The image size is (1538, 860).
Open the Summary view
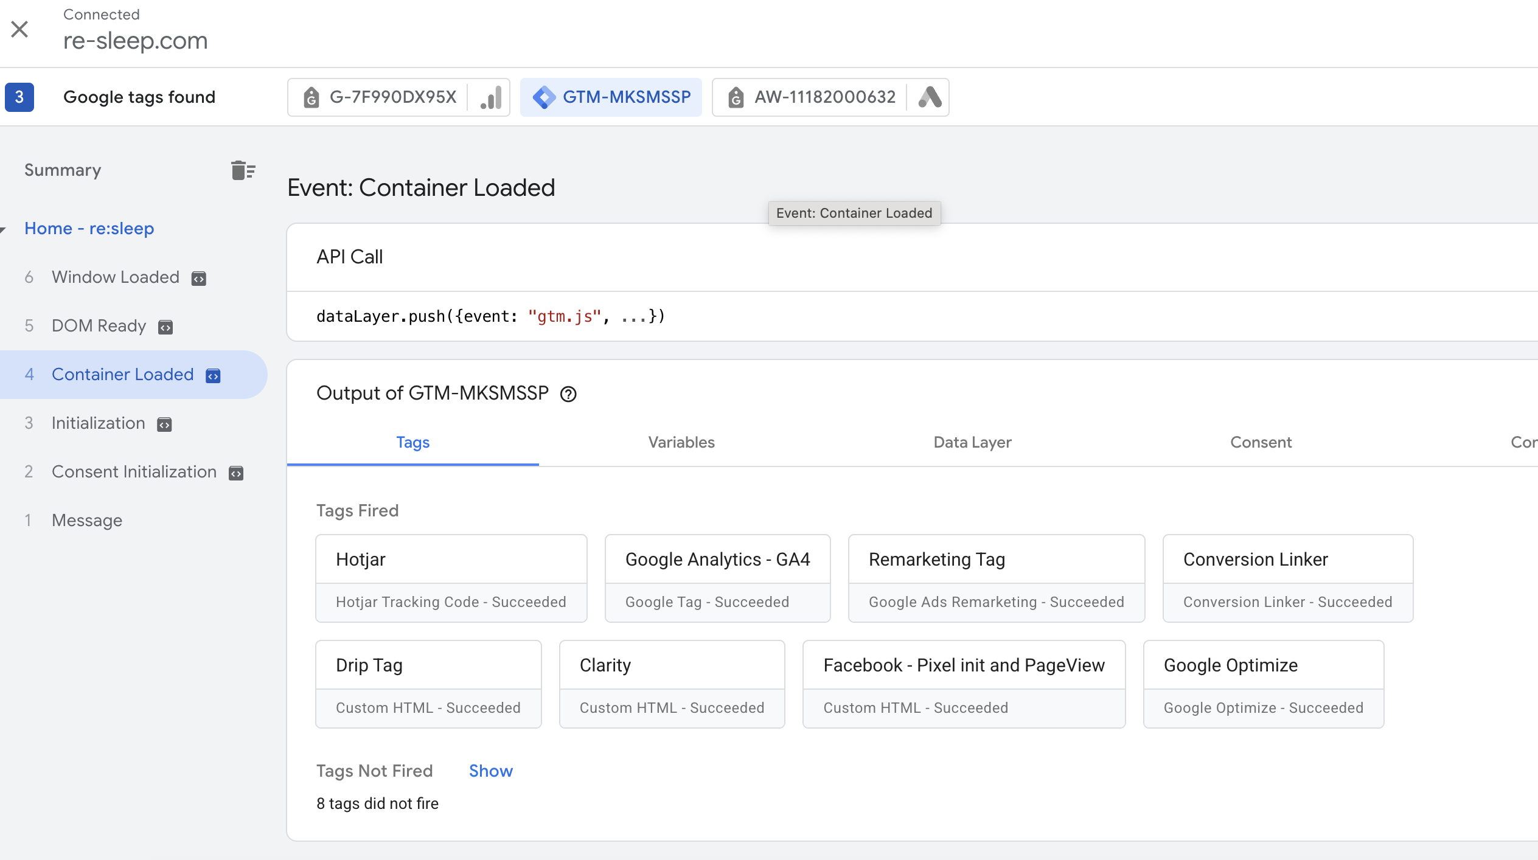tap(63, 170)
